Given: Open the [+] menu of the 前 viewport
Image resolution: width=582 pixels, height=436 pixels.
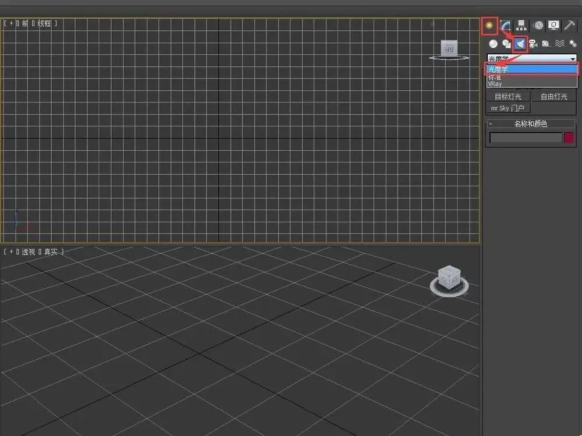Looking at the screenshot, I should [x=11, y=23].
